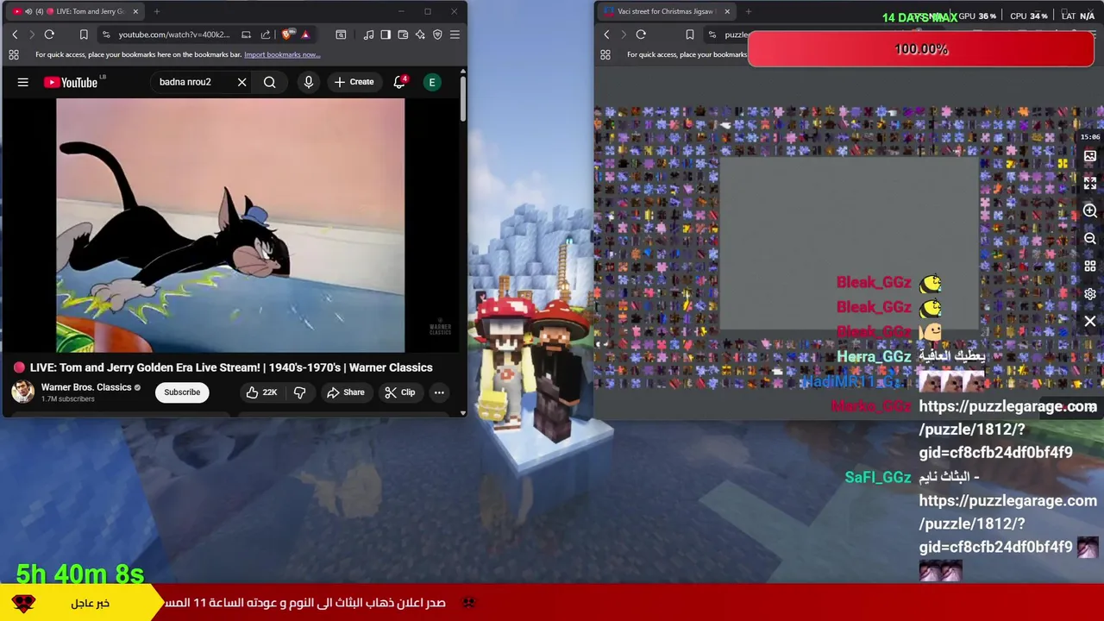1104x621 pixels.
Task: Click 'SaFI_GGz' chat username
Action: pyautogui.click(x=878, y=477)
